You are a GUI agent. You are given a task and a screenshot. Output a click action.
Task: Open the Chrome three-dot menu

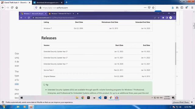pyautogui.click(x=174, y=18)
